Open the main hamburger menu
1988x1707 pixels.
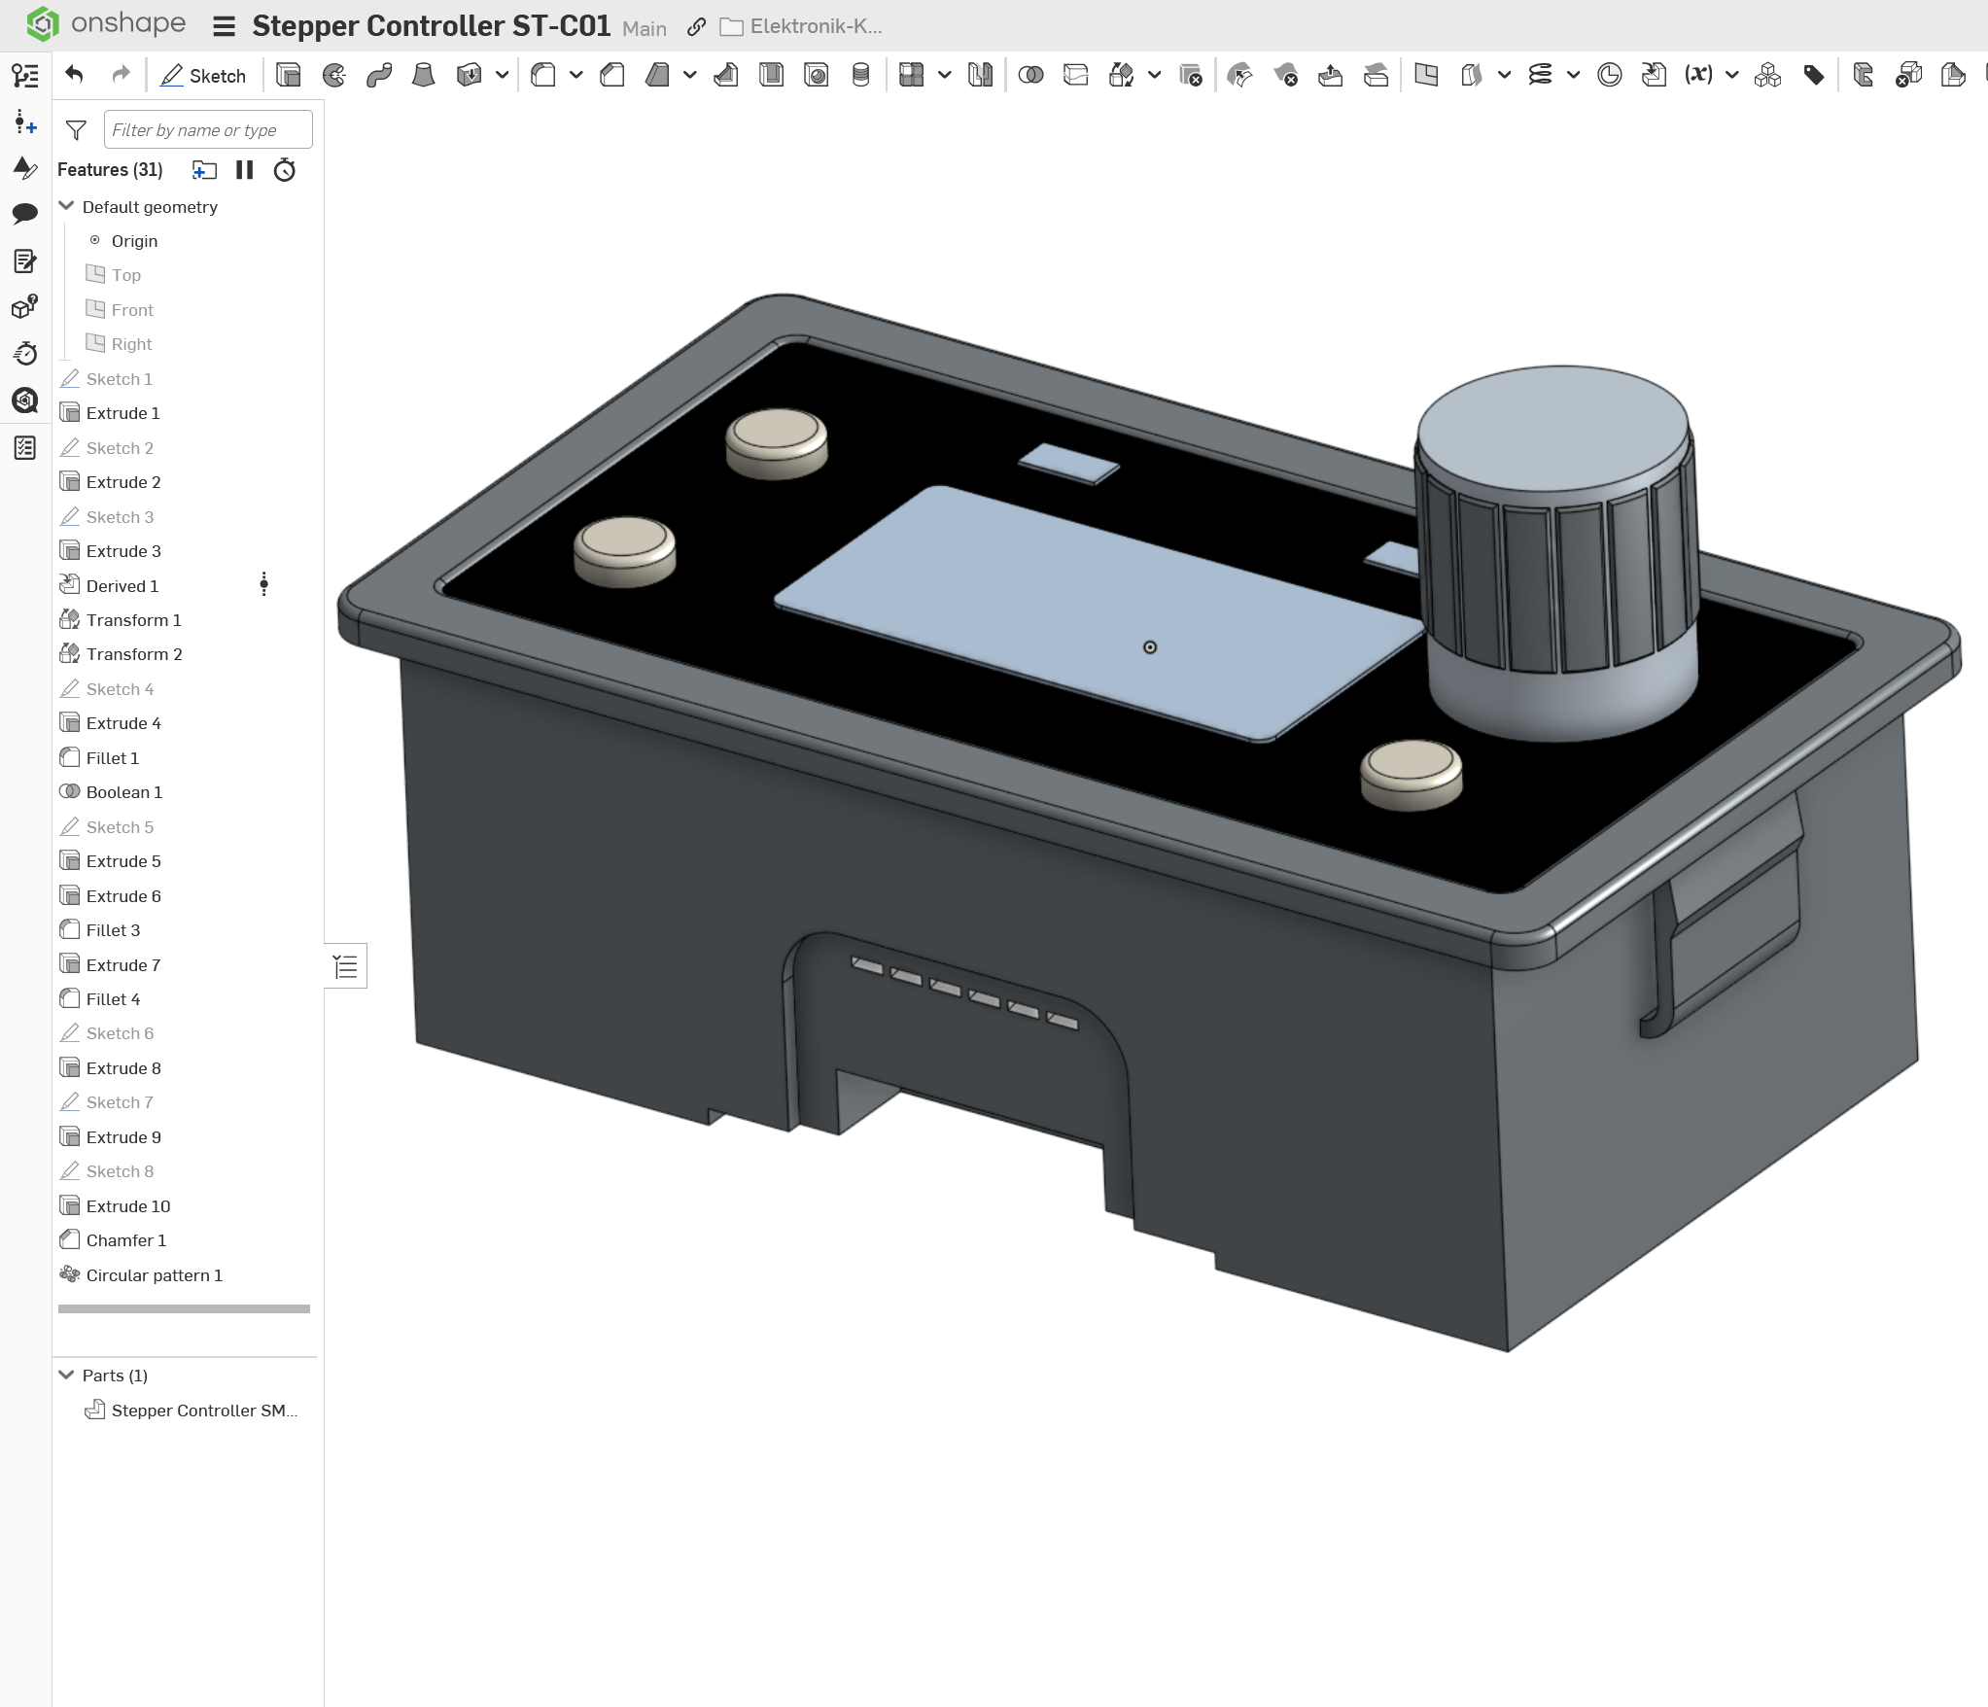click(224, 26)
